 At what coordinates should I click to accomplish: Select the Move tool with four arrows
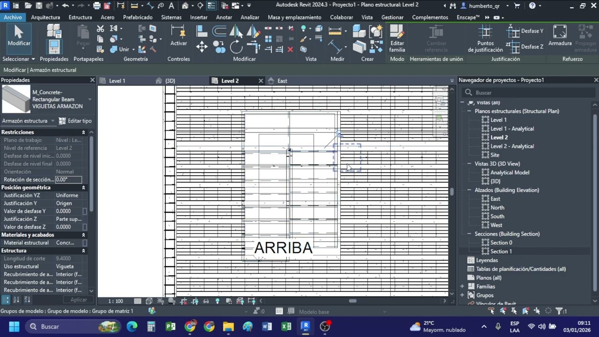[x=202, y=46]
